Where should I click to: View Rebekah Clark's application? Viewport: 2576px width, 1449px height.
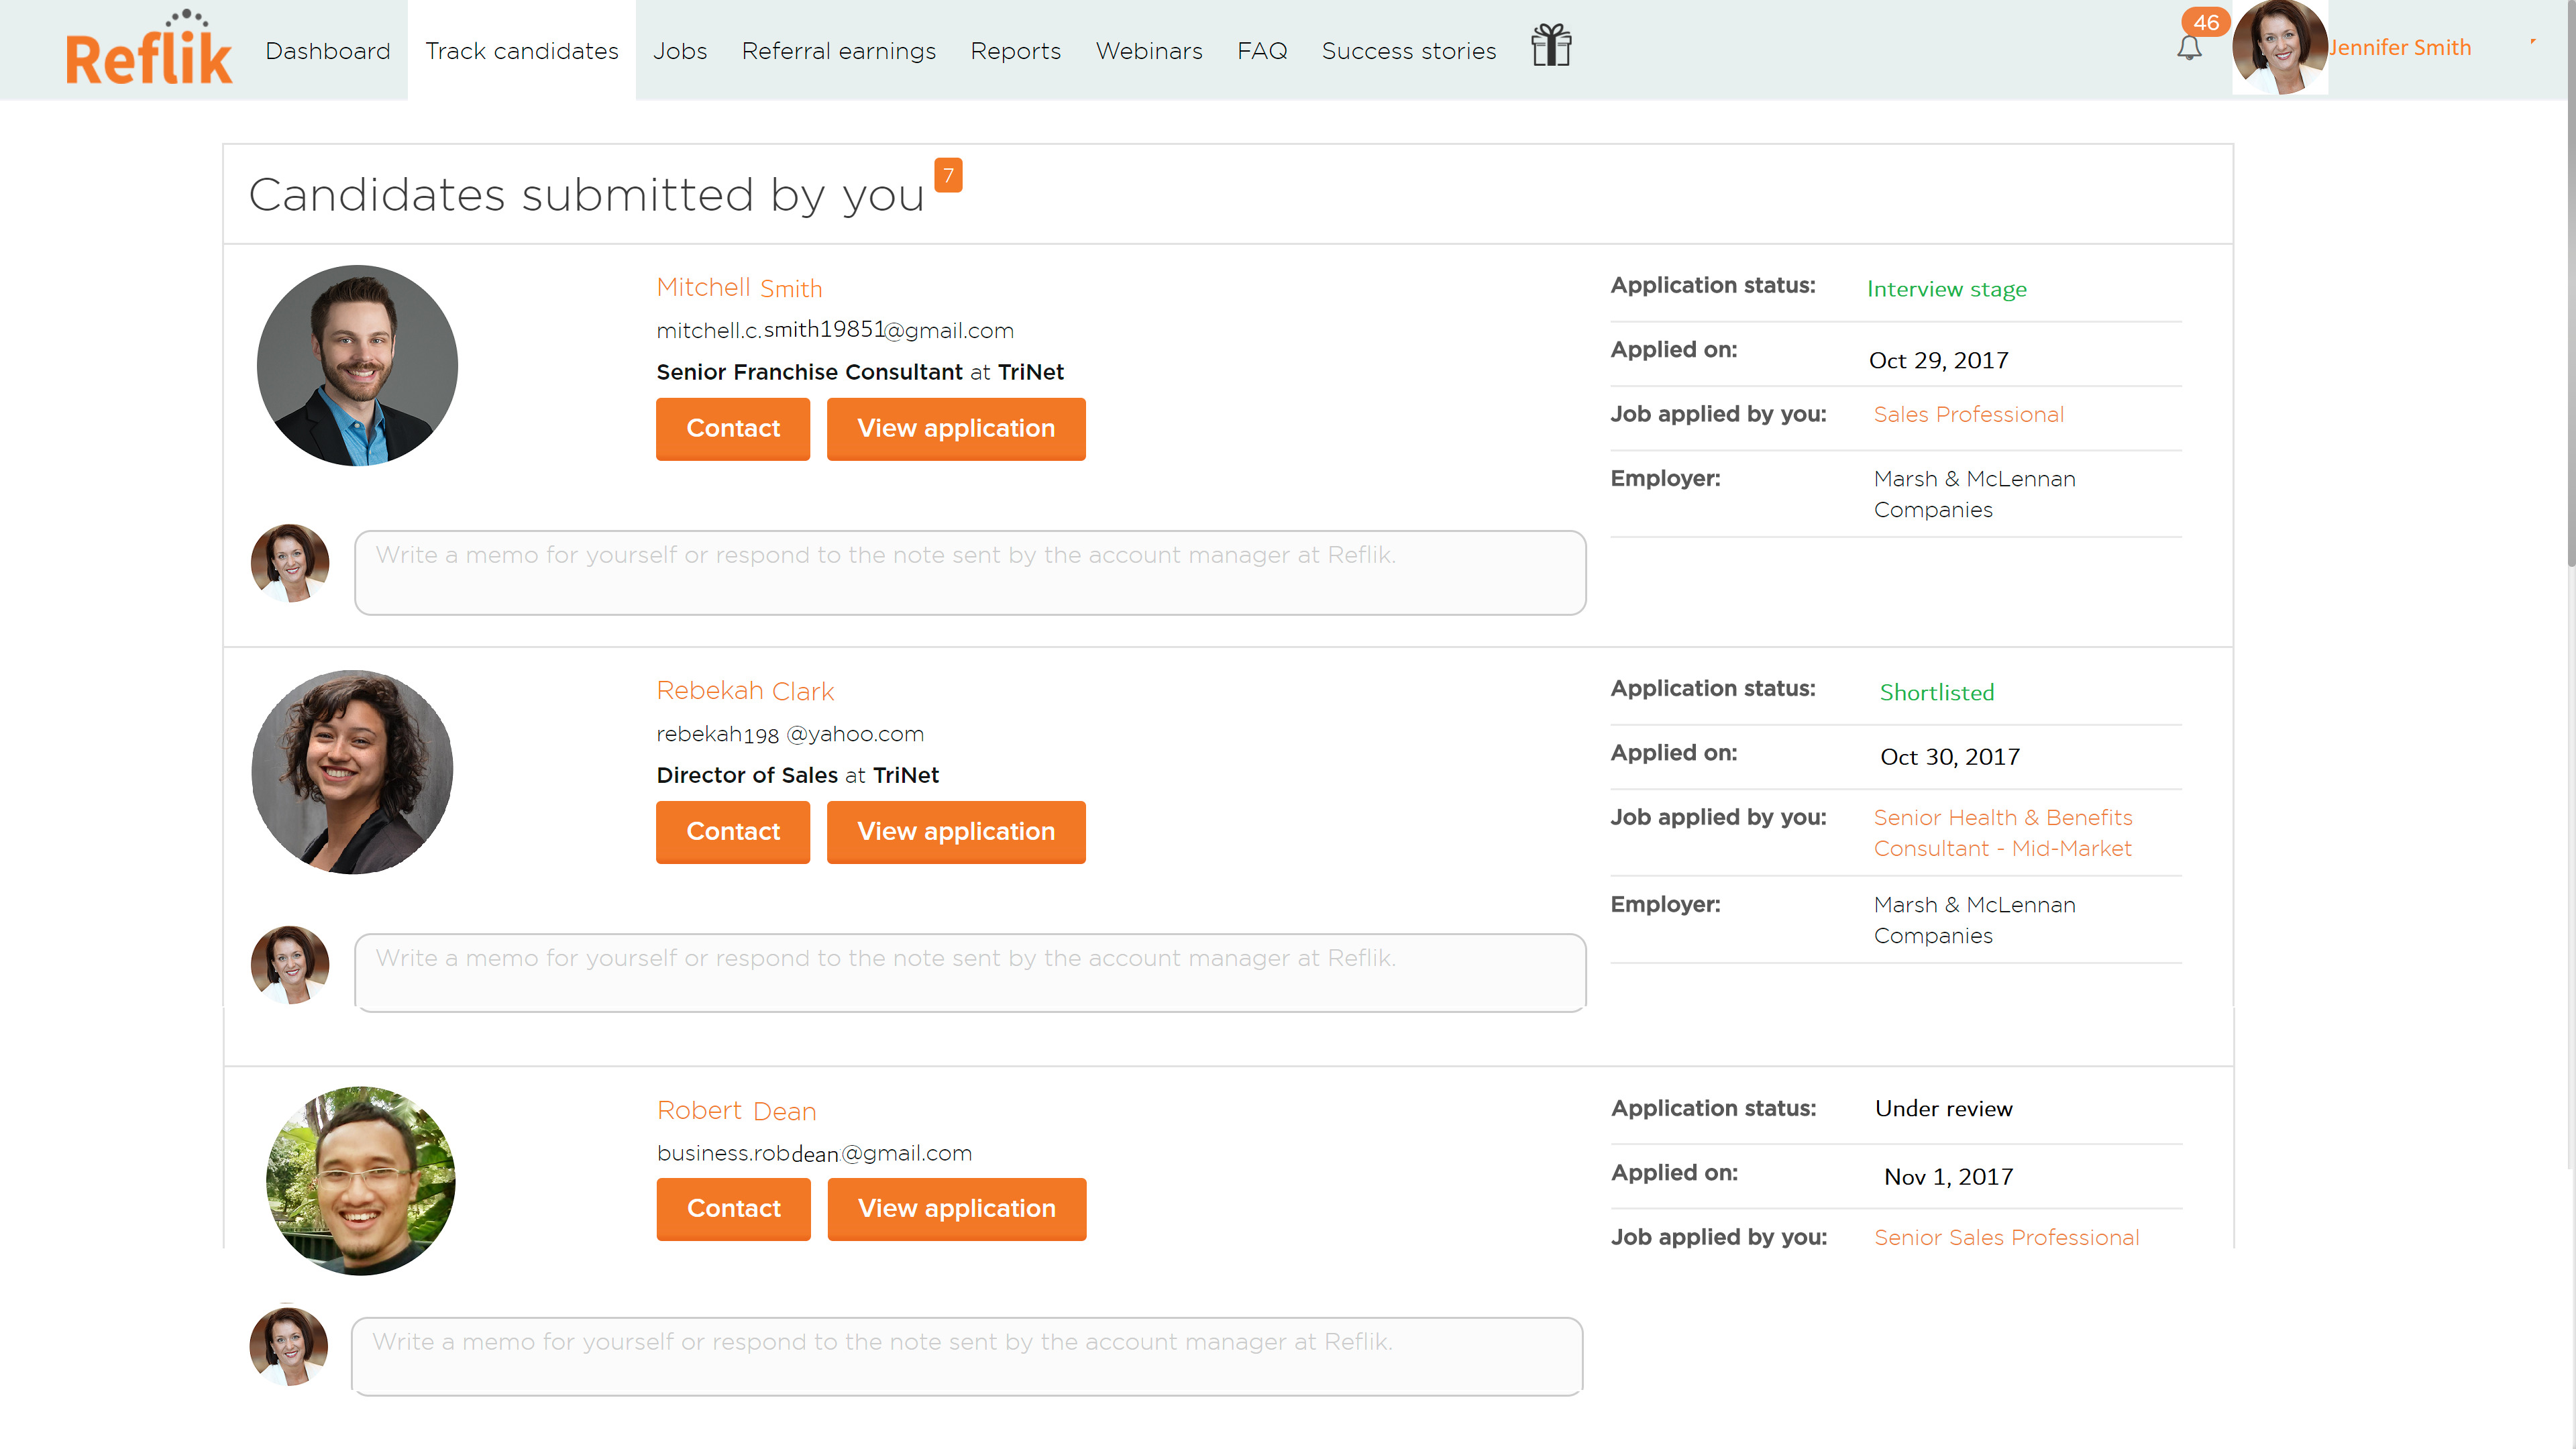[x=956, y=831]
